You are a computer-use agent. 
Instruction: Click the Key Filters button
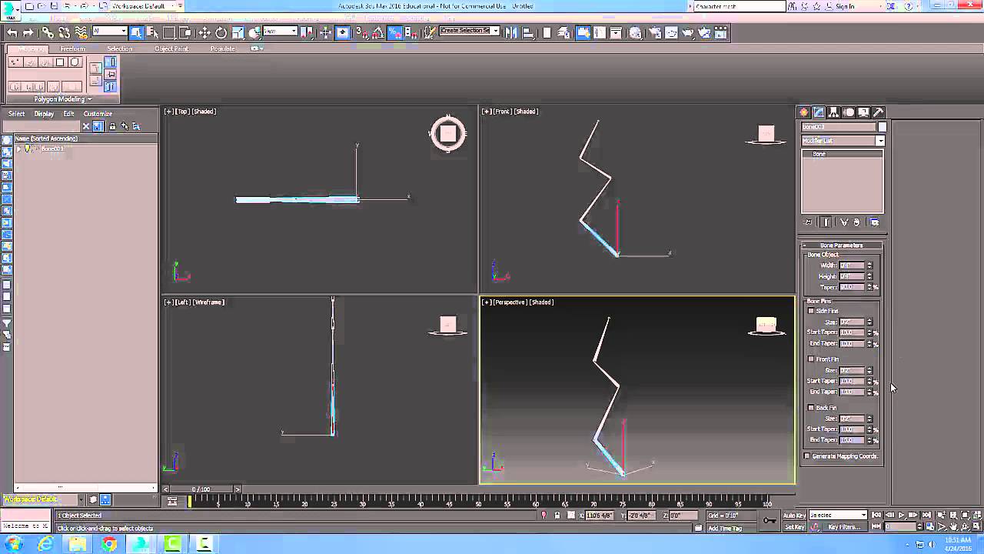pyautogui.click(x=844, y=527)
